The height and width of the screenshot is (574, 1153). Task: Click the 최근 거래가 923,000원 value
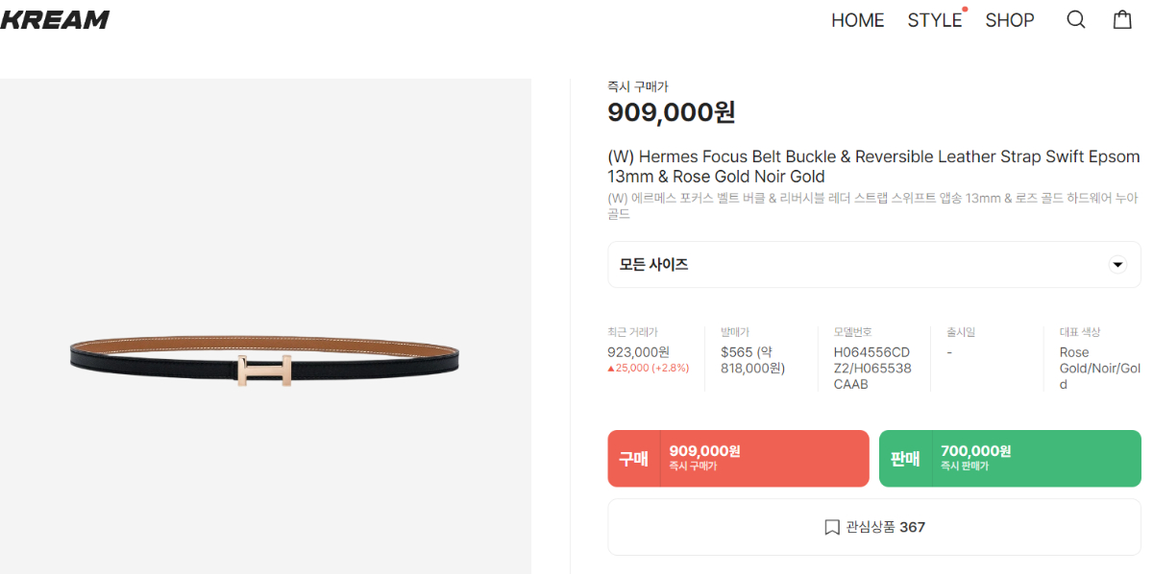pyautogui.click(x=638, y=352)
